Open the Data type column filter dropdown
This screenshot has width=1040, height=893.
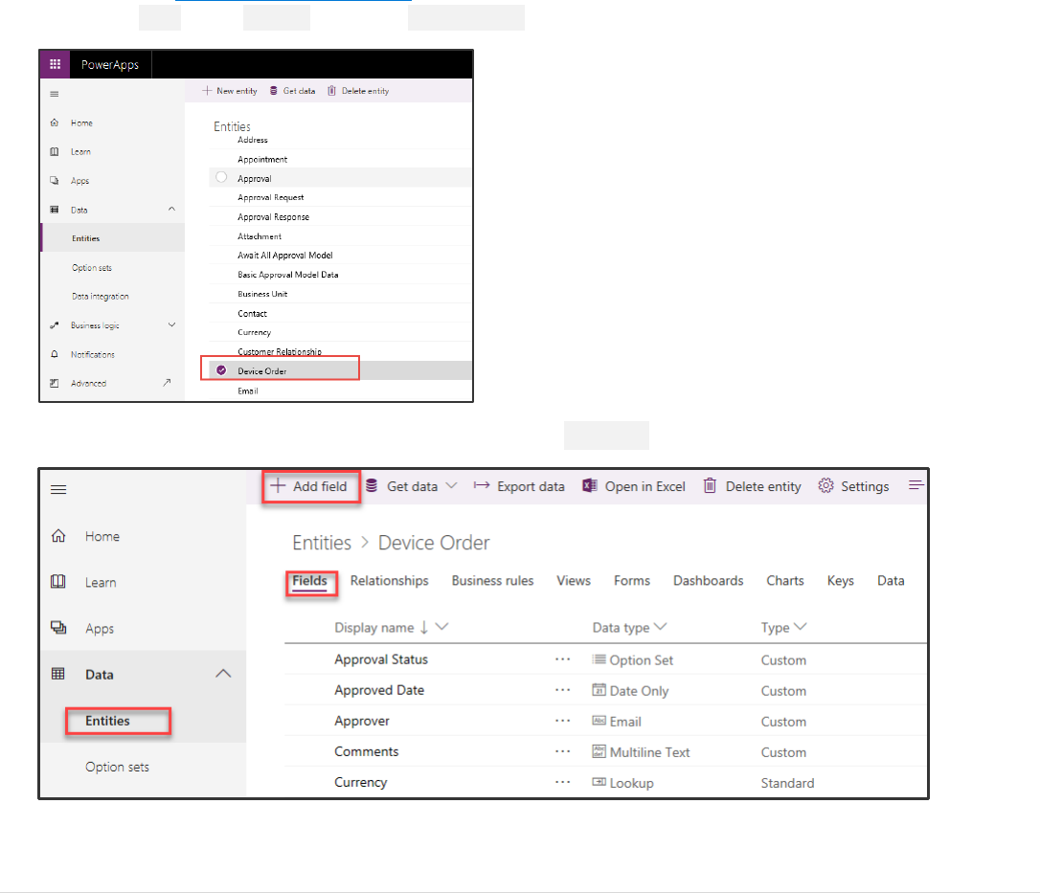(661, 627)
